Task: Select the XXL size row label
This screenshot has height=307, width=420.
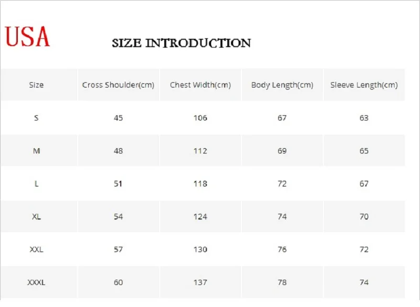Action: (x=36, y=249)
